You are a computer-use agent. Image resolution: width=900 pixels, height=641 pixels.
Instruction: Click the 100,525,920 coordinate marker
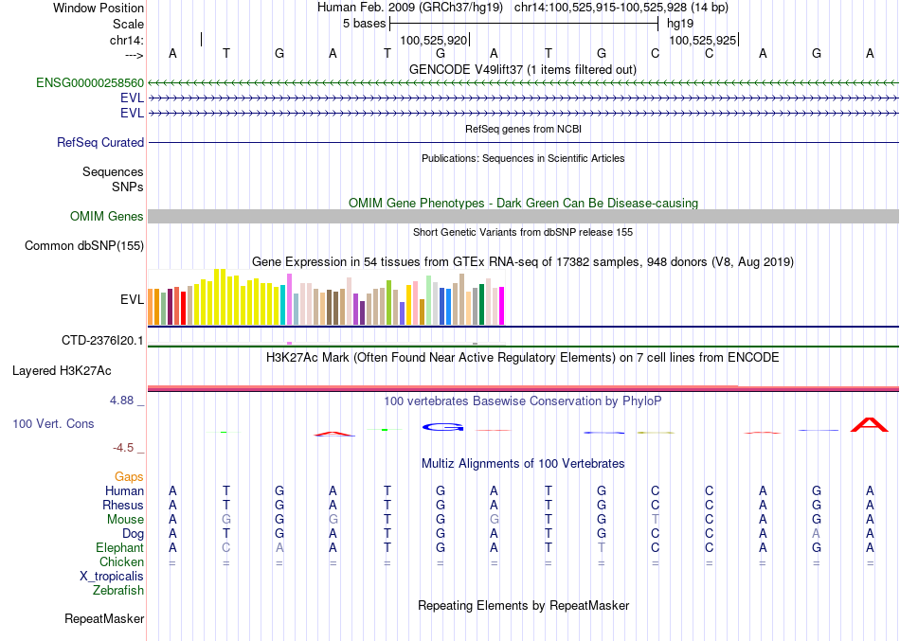434,40
